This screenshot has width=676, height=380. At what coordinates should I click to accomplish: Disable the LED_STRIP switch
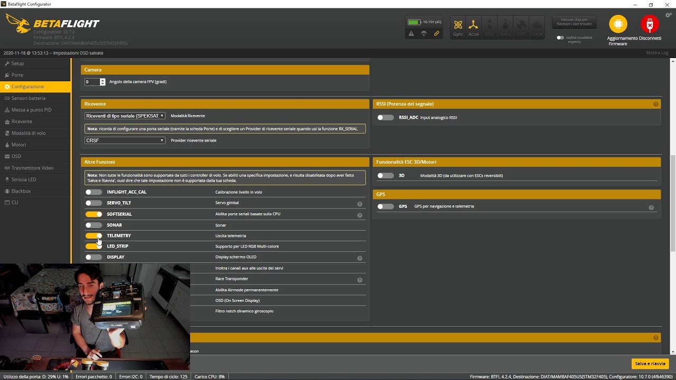tap(93, 246)
